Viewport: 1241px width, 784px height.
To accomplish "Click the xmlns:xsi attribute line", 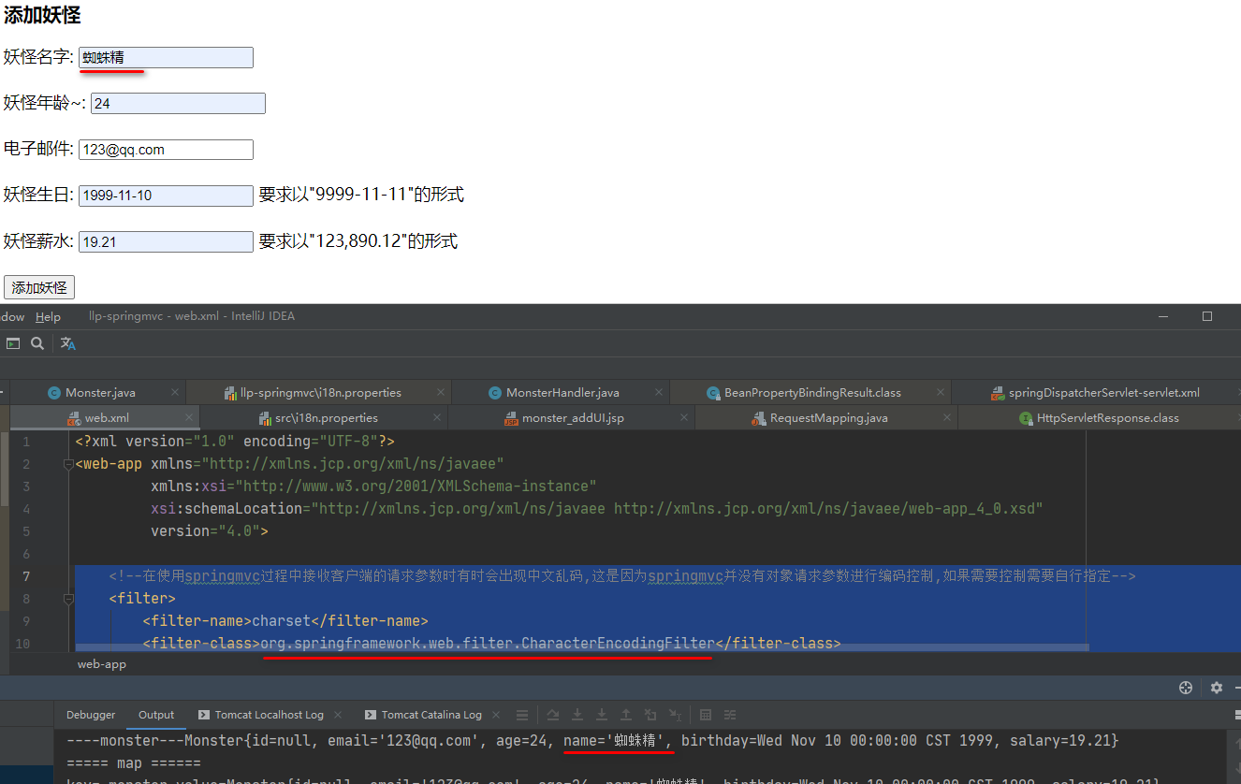I will pos(373,486).
